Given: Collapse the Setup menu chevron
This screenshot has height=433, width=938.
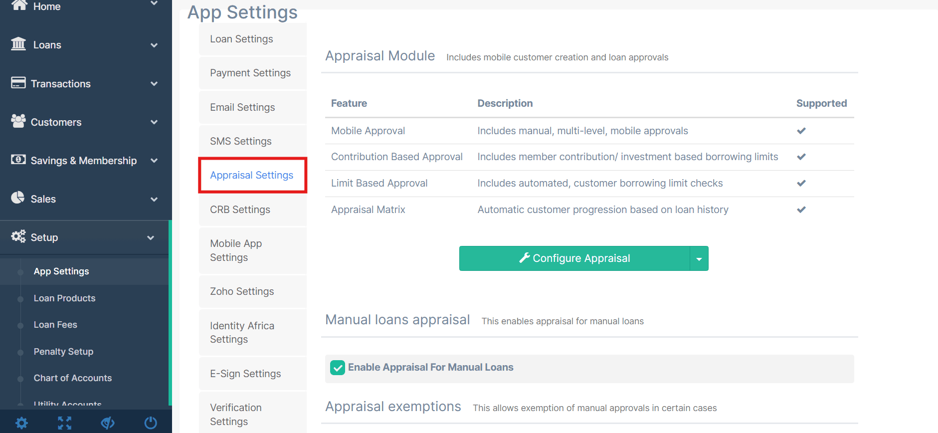Looking at the screenshot, I should tap(151, 238).
